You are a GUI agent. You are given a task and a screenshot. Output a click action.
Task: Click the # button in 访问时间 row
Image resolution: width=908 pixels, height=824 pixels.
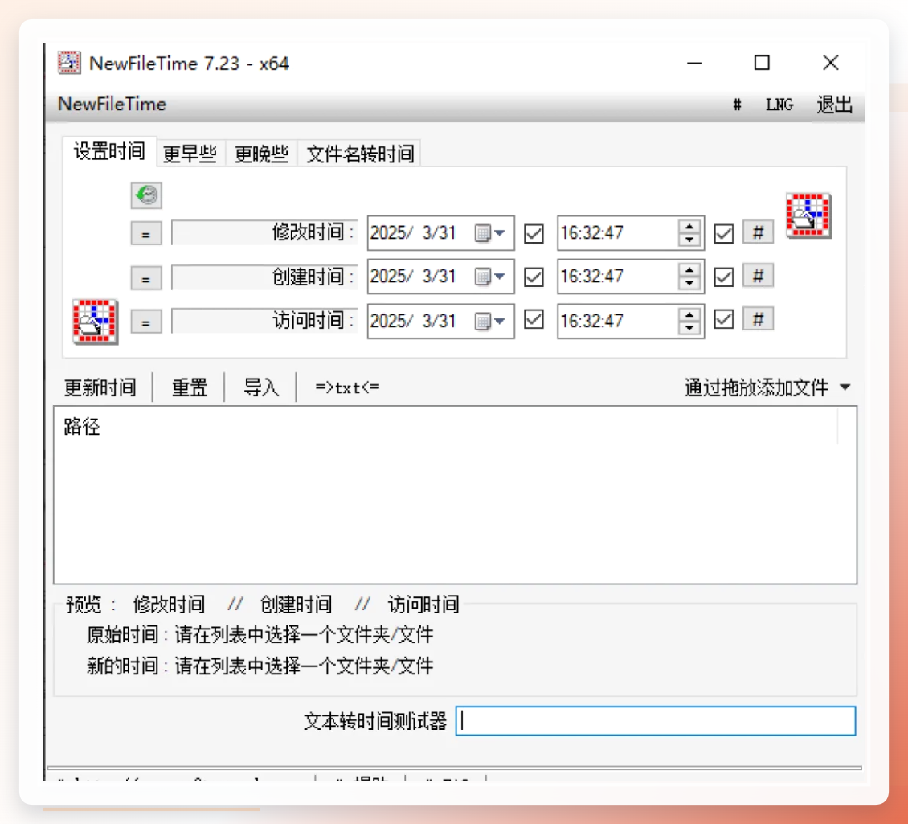tap(758, 318)
